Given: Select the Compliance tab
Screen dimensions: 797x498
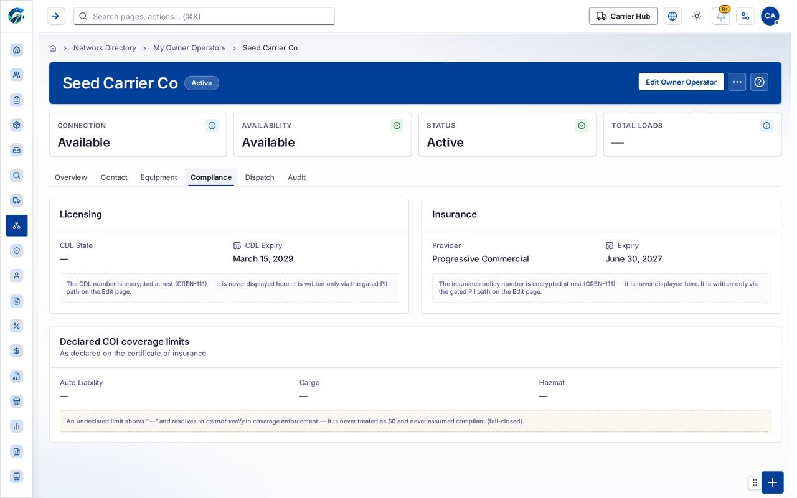Looking at the screenshot, I should (211, 177).
